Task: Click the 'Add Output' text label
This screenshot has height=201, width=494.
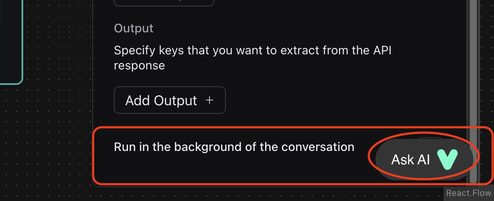Action: pyautogui.click(x=161, y=100)
